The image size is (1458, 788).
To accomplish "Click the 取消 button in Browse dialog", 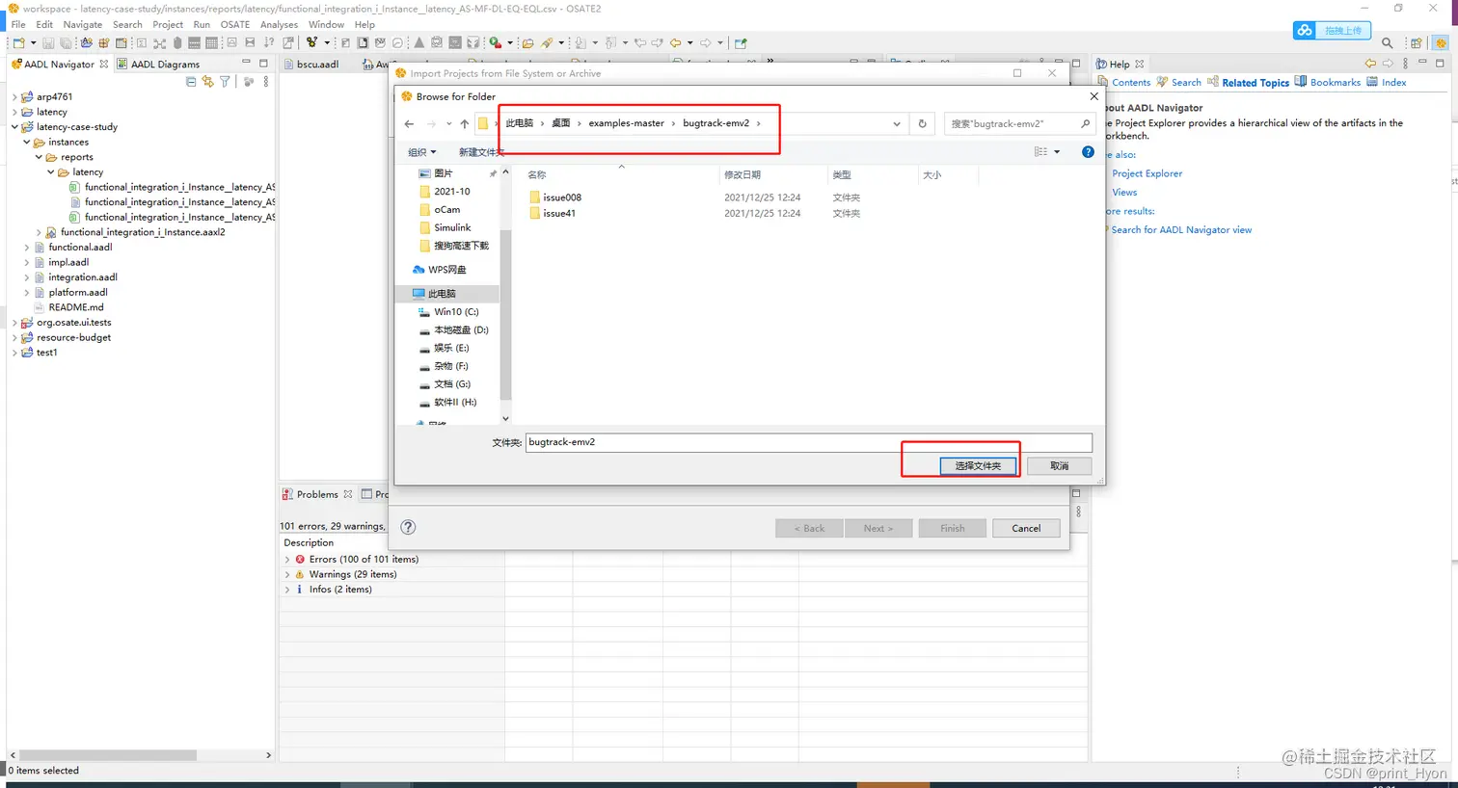I will (x=1059, y=466).
